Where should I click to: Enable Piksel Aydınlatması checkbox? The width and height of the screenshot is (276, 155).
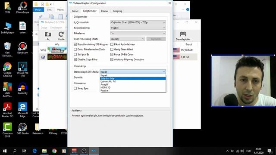pyautogui.click(x=112, y=44)
